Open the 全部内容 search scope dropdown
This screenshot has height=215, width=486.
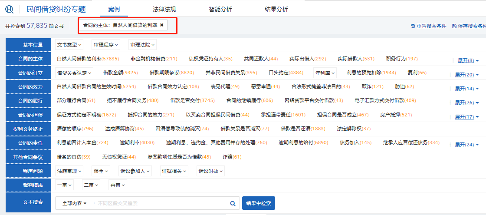74,203
